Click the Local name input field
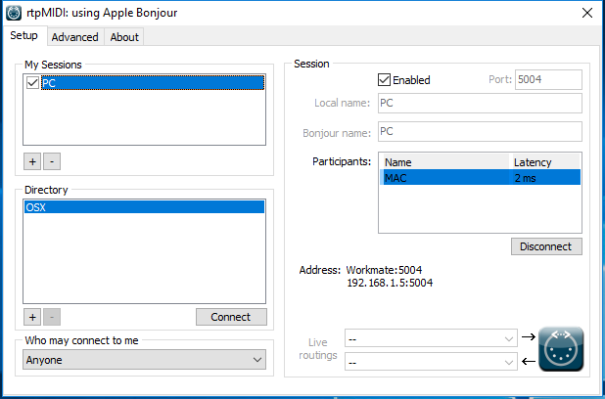 (x=479, y=103)
